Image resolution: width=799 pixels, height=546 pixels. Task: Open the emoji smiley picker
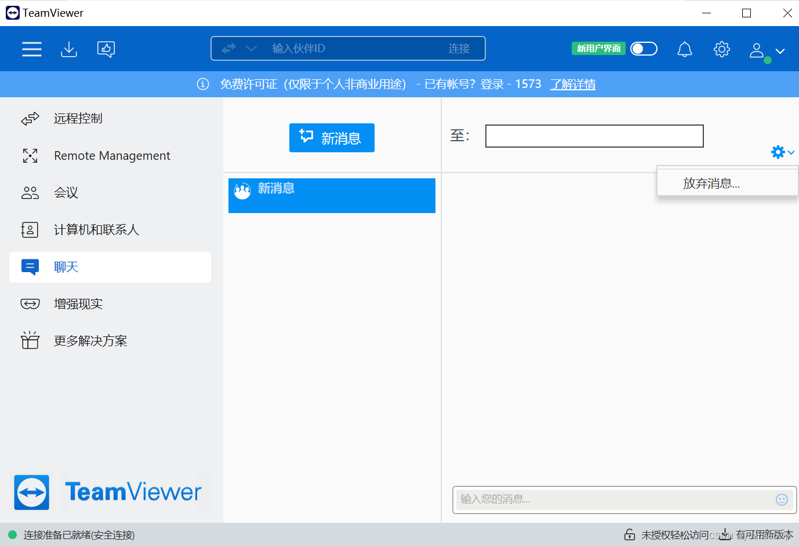pyautogui.click(x=782, y=500)
